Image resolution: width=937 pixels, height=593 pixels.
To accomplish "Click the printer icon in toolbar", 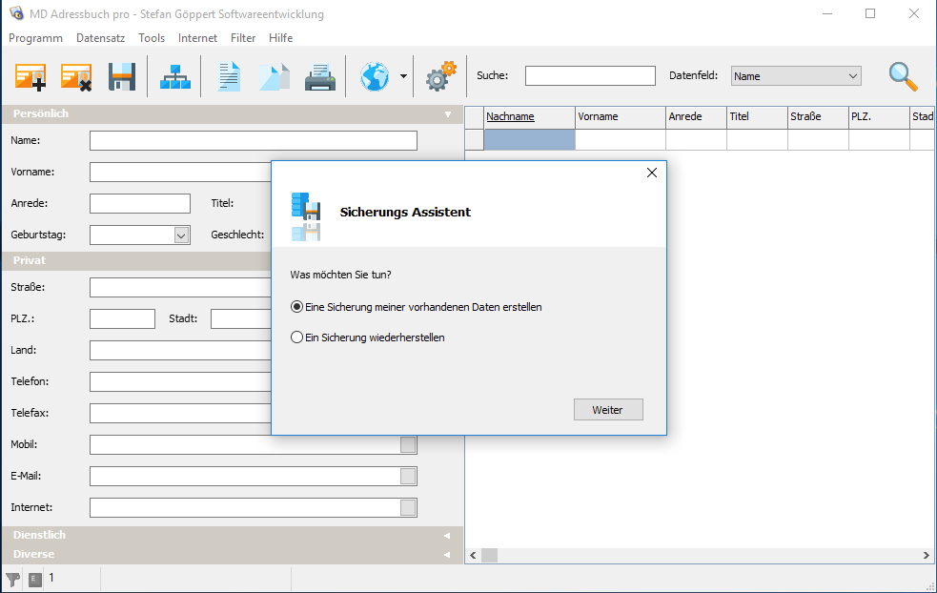I will (320, 77).
